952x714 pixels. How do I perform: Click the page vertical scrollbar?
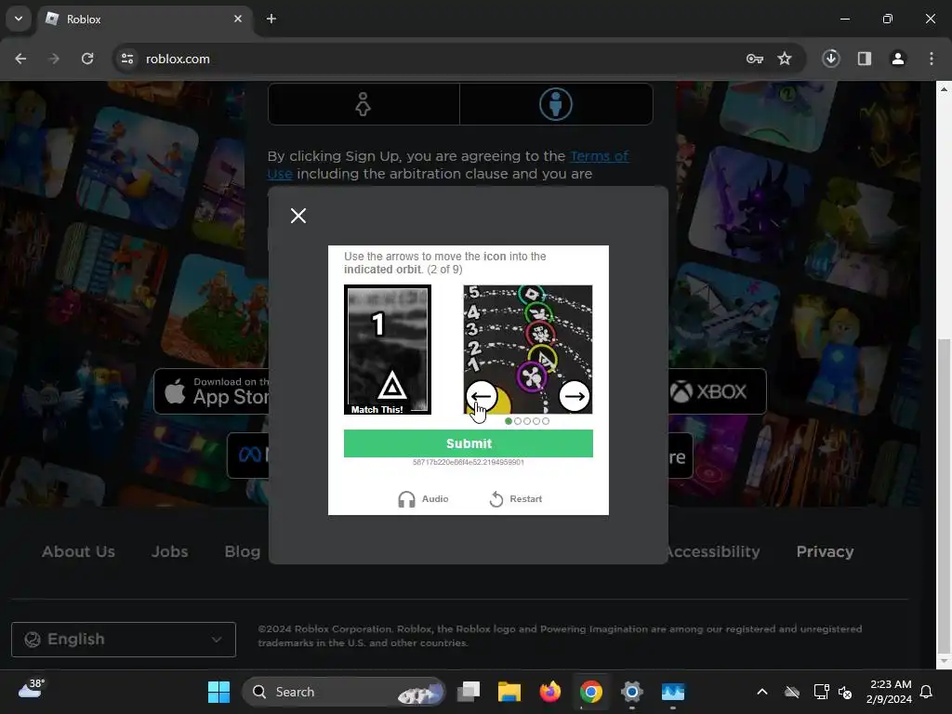click(944, 496)
